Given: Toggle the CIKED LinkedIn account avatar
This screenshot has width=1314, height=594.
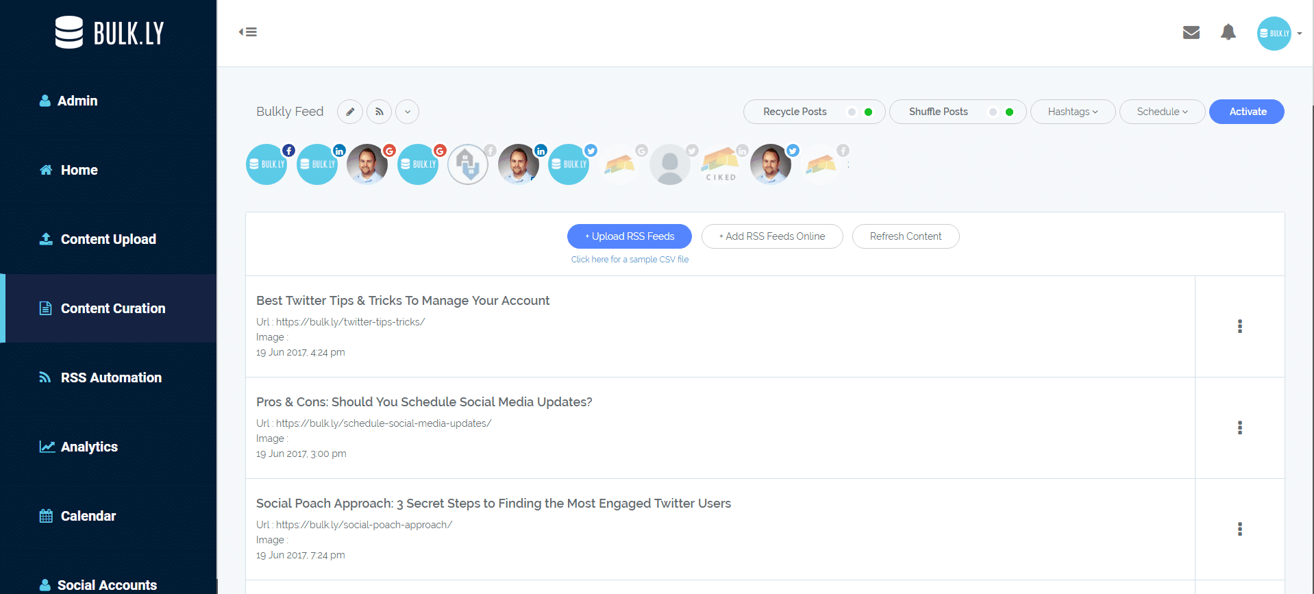Looking at the screenshot, I should 720,164.
